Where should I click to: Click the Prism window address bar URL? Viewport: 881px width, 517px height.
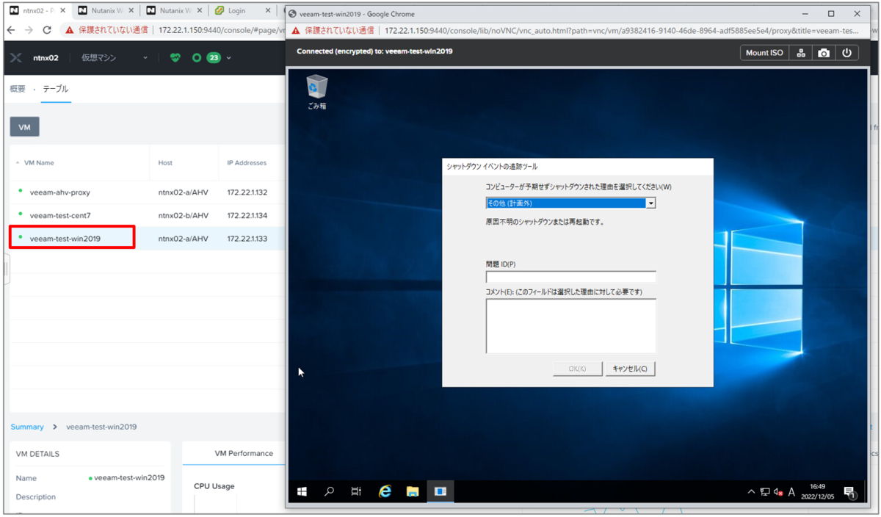[x=222, y=30]
